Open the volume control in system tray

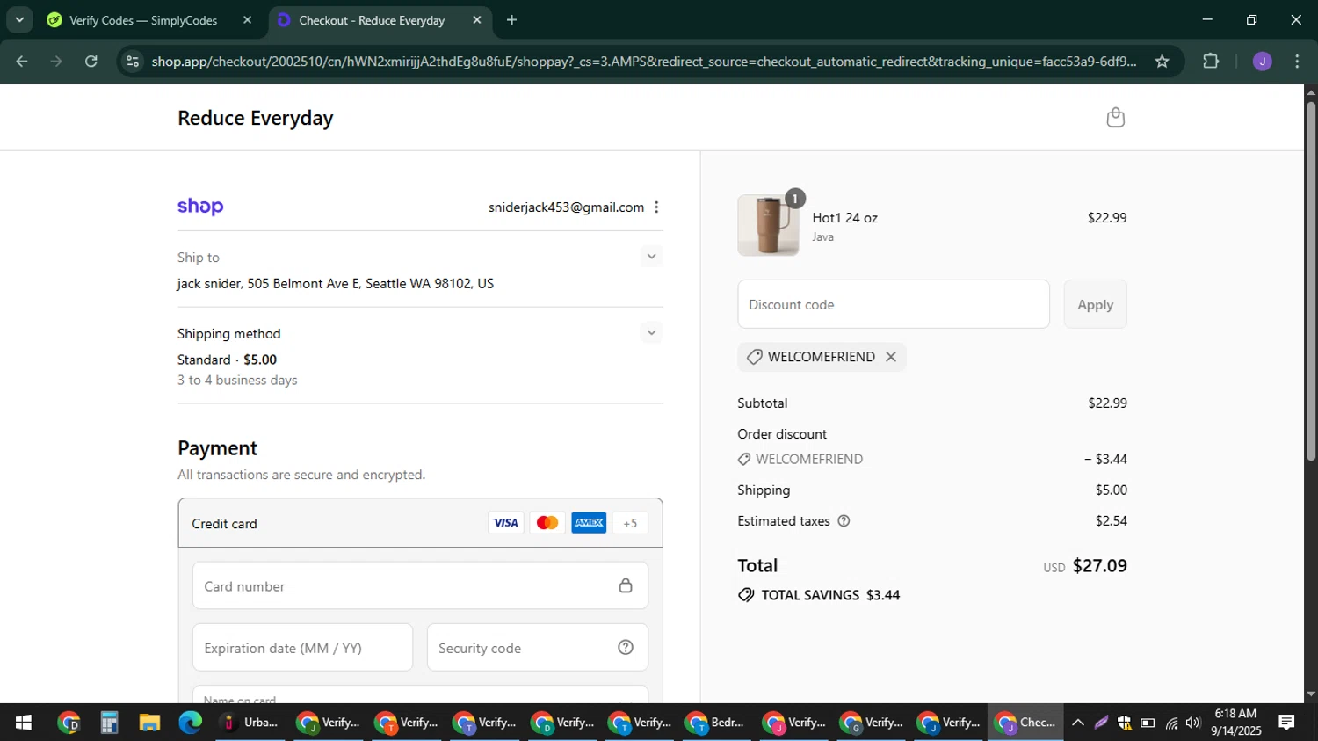tap(1192, 723)
